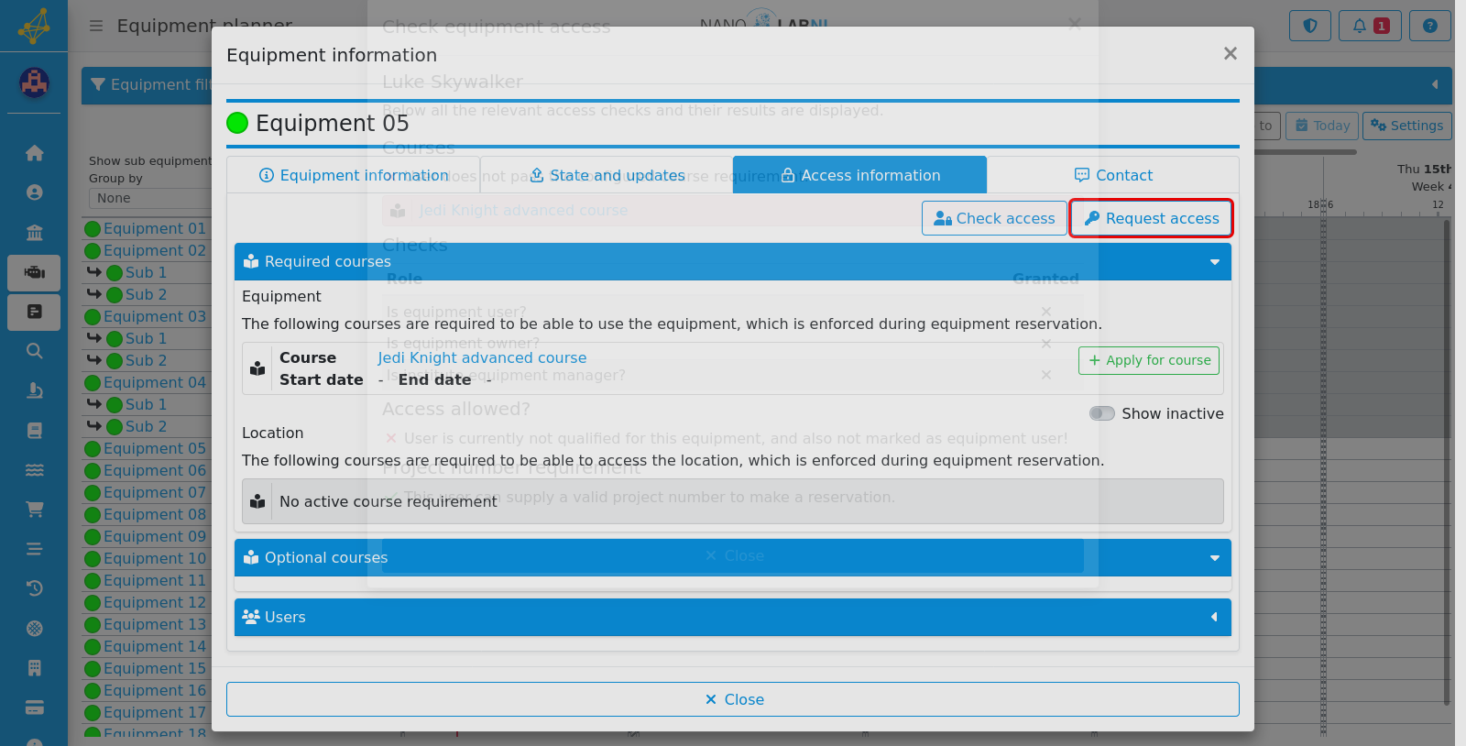Open the history sidebar icon
The height and width of the screenshot is (746, 1466).
coord(34,588)
